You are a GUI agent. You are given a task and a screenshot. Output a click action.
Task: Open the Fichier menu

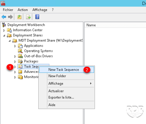8,10
